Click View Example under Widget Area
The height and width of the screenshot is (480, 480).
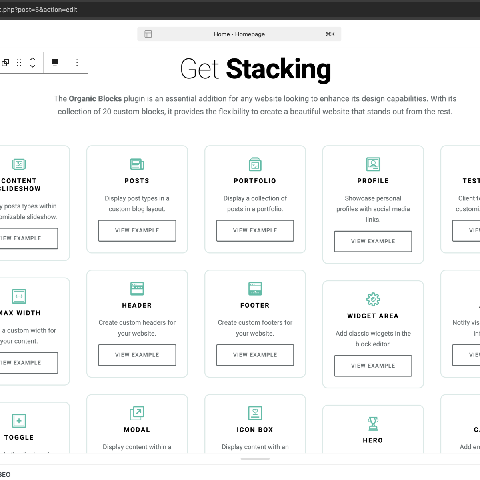coord(373,366)
